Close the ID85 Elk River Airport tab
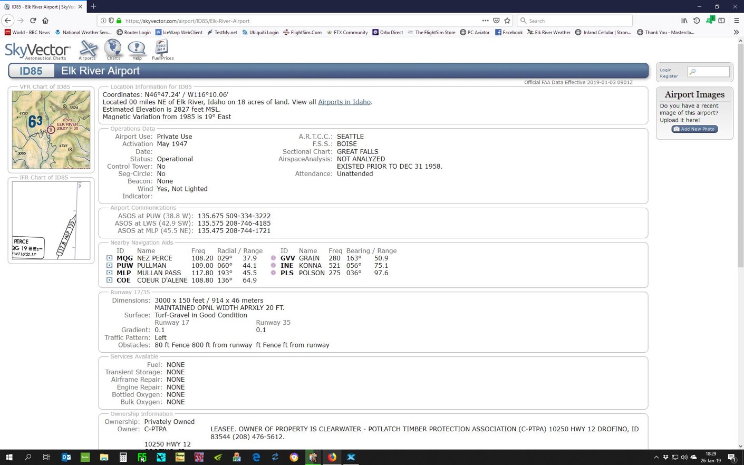Viewport: 744px width, 465px height. pos(80,6)
